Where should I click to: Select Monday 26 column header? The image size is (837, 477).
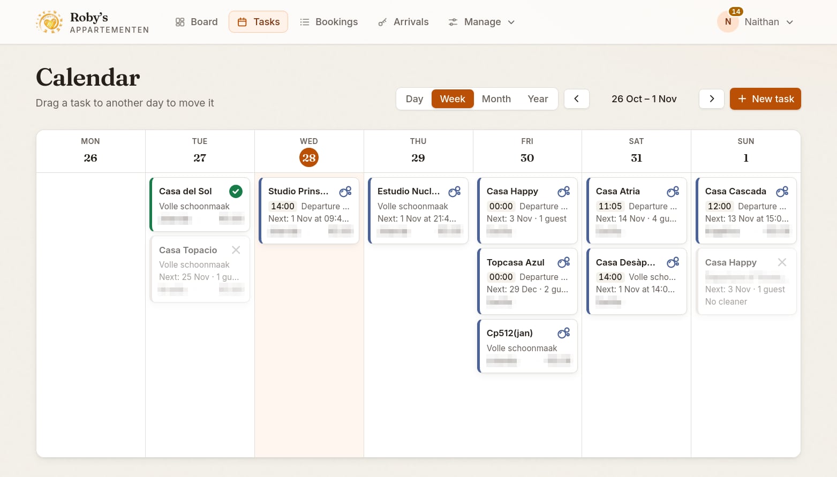click(91, 150)
